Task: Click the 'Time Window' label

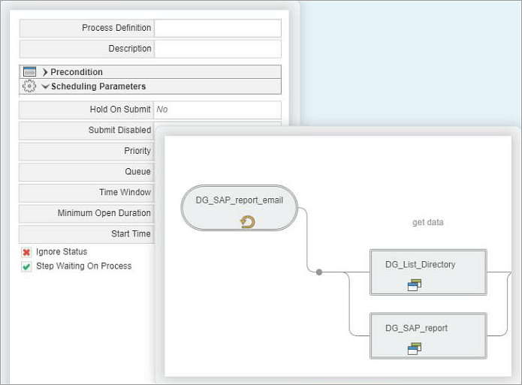Action: coord(125,192)
